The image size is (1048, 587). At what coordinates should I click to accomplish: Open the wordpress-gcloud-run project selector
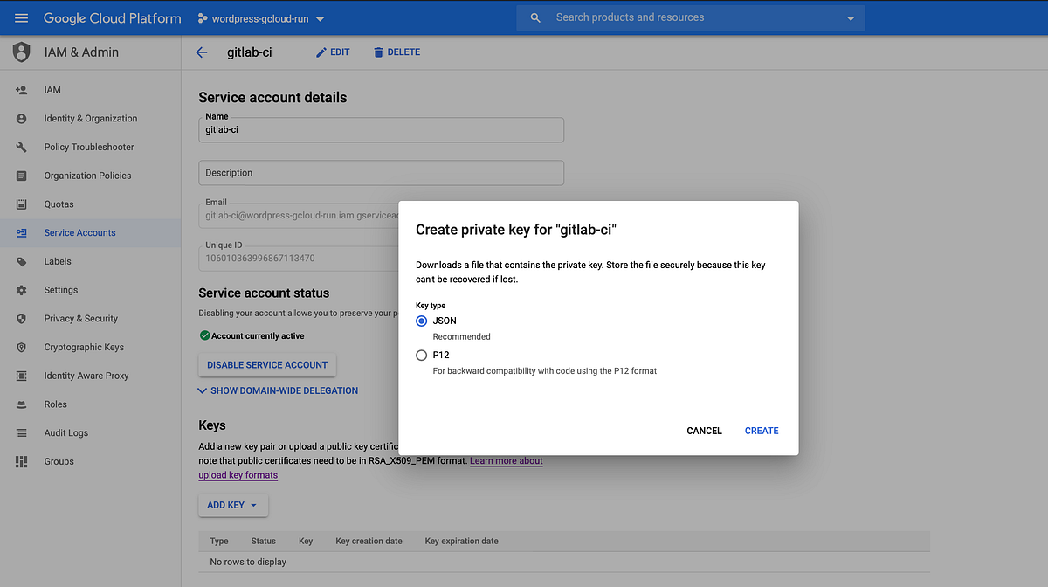pos(261,18)
